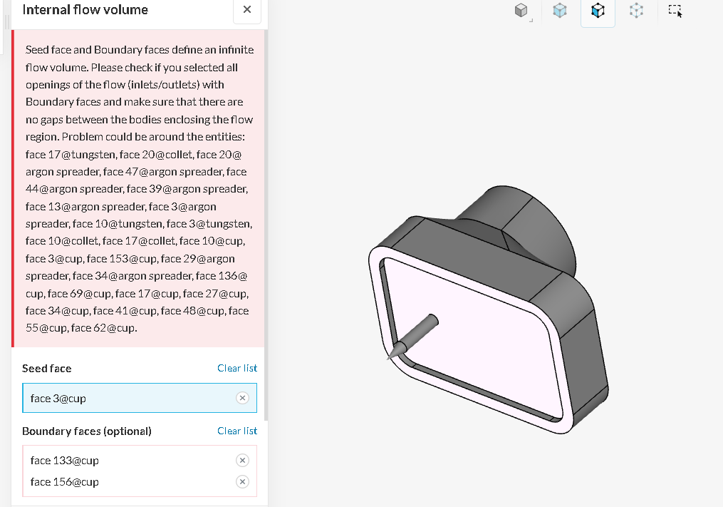
Task: Activate the box selection tool icon
Action: [x=675, y=11]
